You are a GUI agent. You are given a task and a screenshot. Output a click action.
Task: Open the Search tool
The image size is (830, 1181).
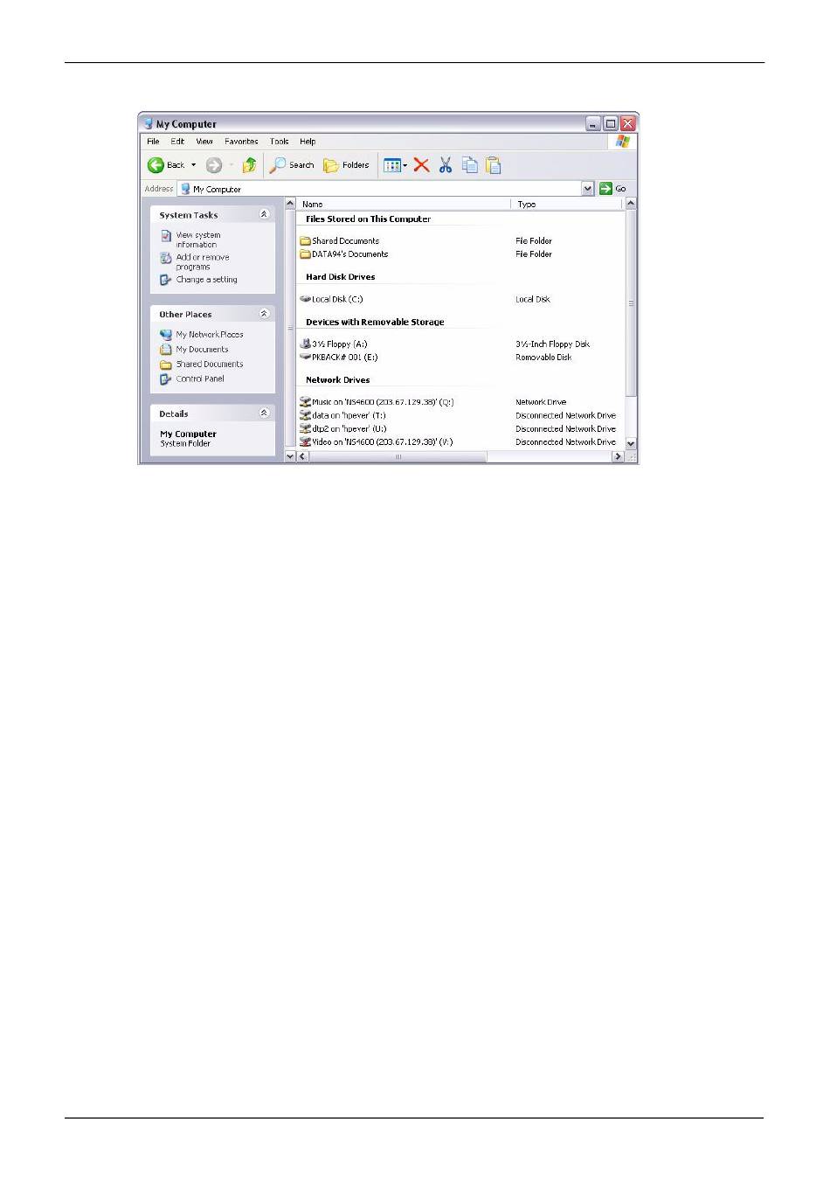pos(292,165)
